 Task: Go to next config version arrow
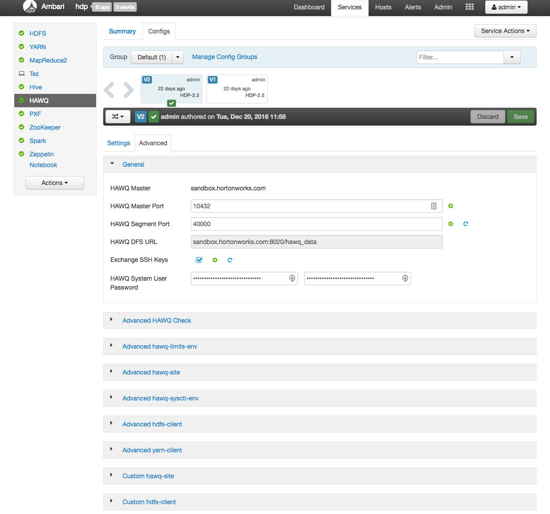[129, 90]
